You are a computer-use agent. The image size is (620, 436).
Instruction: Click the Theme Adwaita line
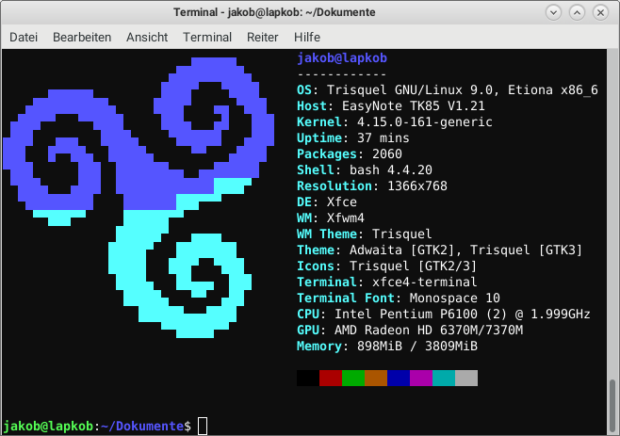440,250
